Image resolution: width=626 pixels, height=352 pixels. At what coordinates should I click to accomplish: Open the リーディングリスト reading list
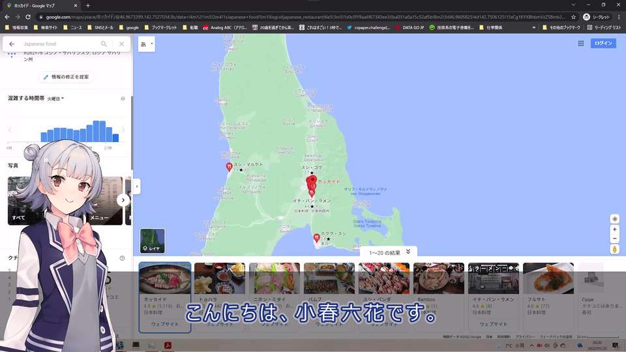click(x=604, y=27)
